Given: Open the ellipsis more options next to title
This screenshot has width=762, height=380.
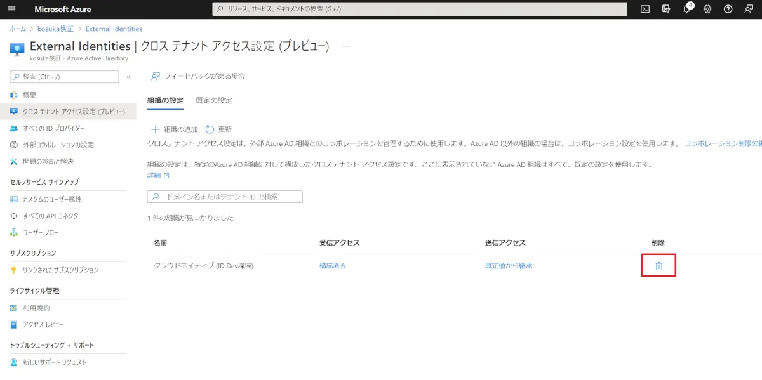Looking at the screenshot, I should point(346,46).
